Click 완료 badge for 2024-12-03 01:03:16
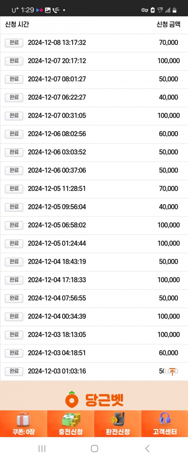 click(14, 371)
